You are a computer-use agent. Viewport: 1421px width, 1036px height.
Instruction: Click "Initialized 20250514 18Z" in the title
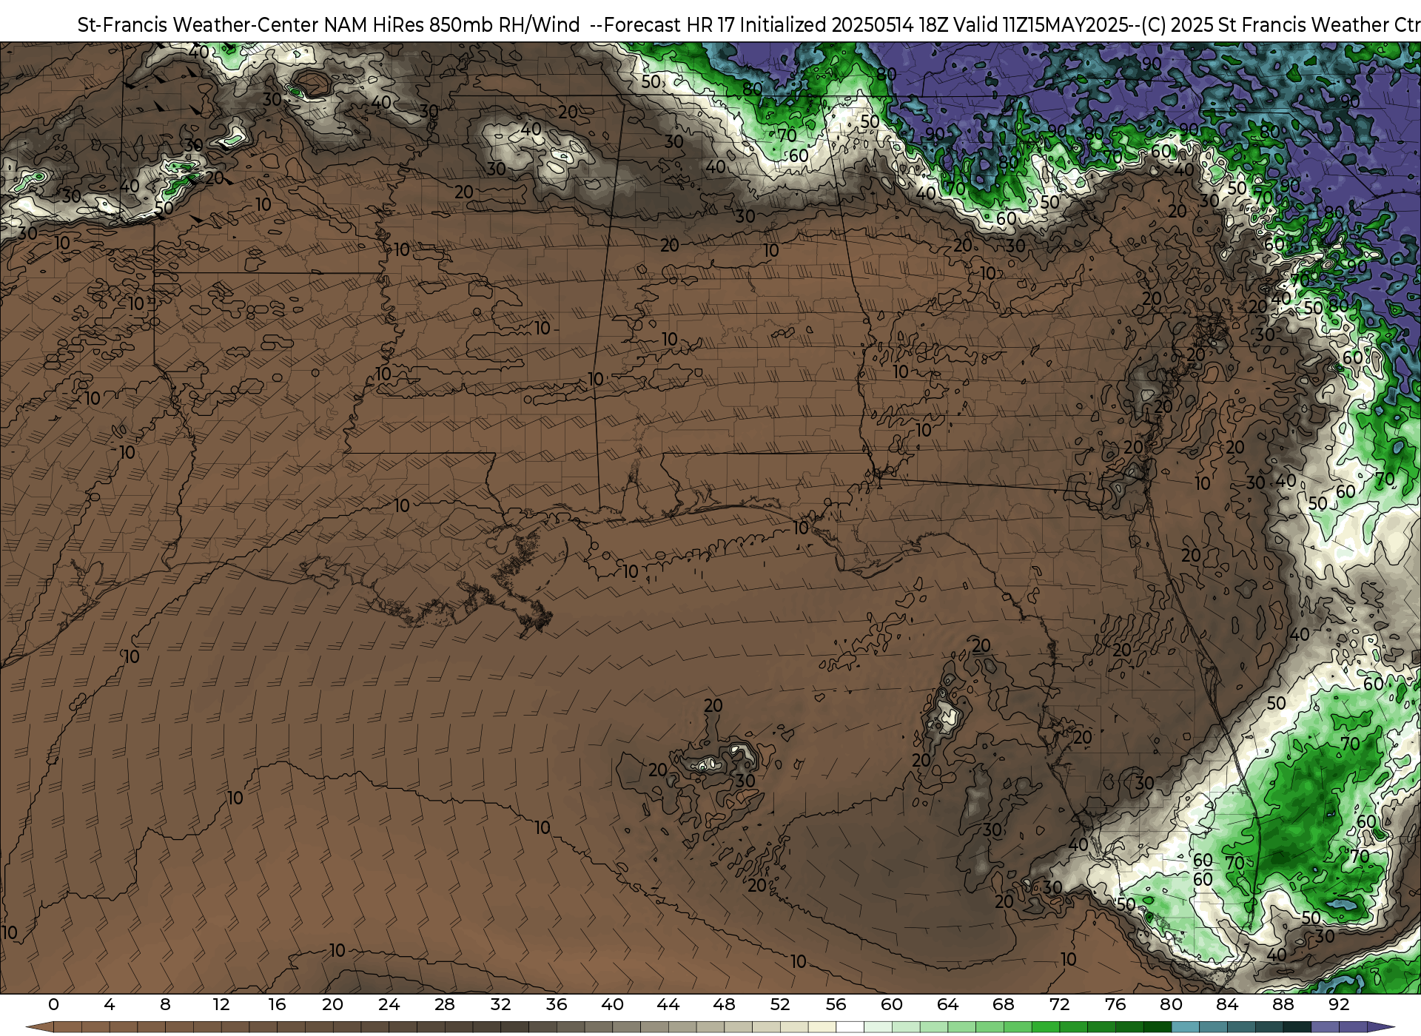tap(844, 25)
